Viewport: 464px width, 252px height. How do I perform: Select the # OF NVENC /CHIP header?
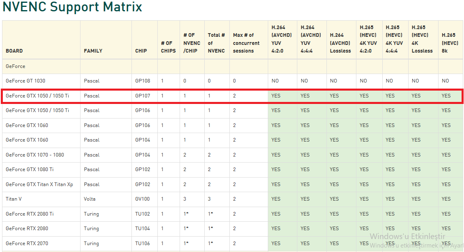192,43
